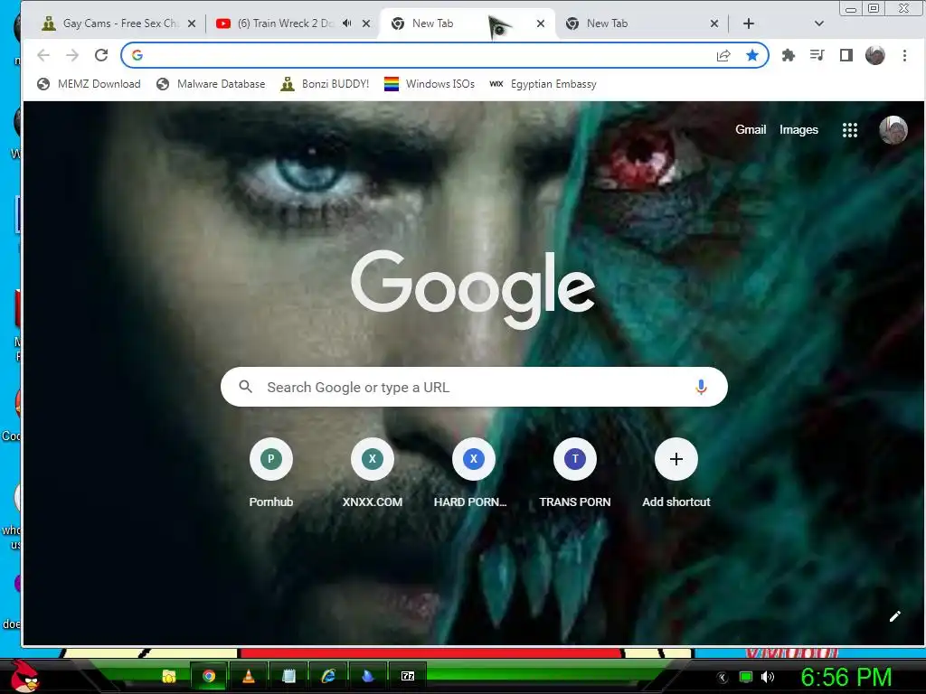The width and height of the screenshot is (926, 694).
Task: Start voice search with the microphone icon
Action: tap(701, 387)
